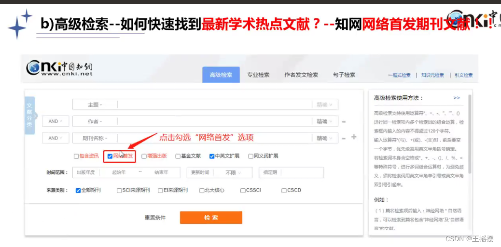The height and width of the screenshot is (247, 501).
Task: Click the orange 检索 button
Action: pyautogui.click(x=211, y=218)
